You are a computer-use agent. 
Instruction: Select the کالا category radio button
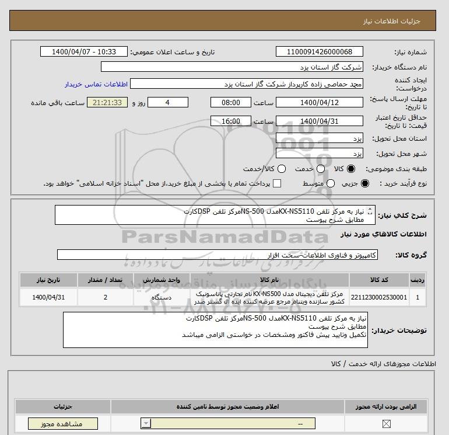(x=351, y=169)
